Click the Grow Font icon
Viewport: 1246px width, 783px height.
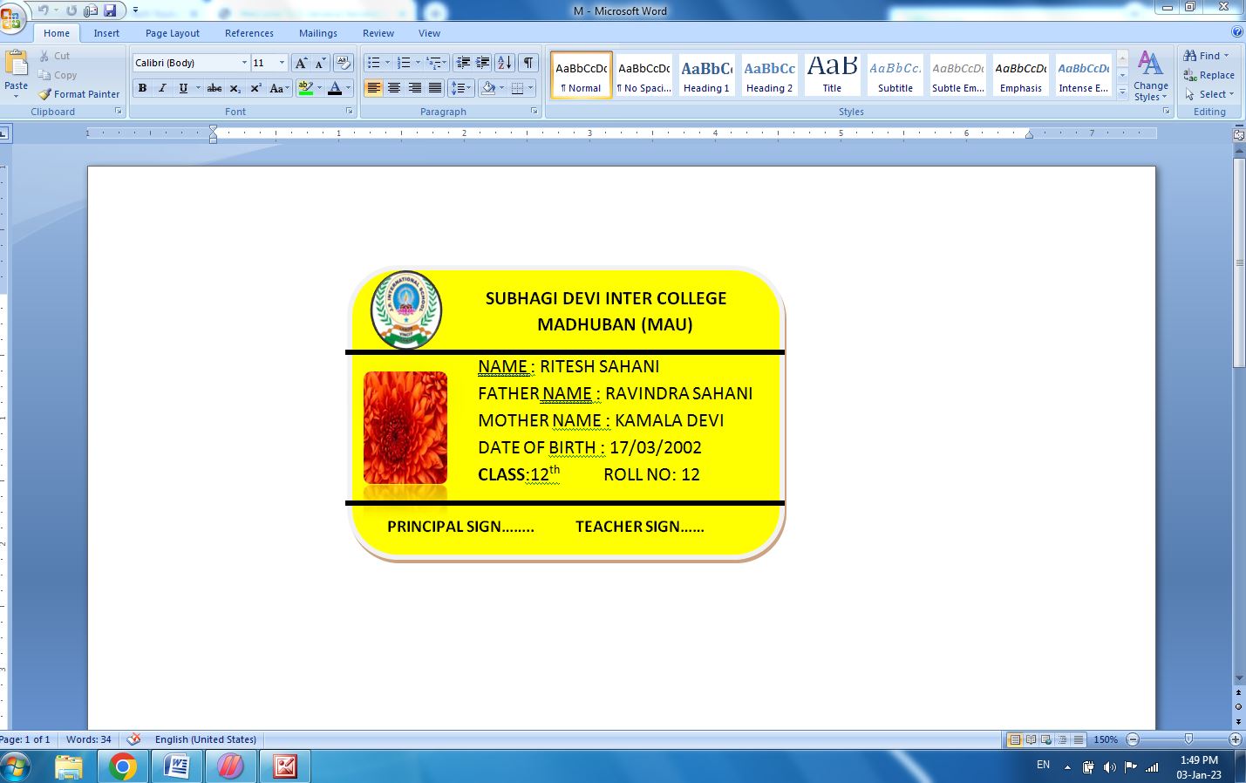coord(301,63)
